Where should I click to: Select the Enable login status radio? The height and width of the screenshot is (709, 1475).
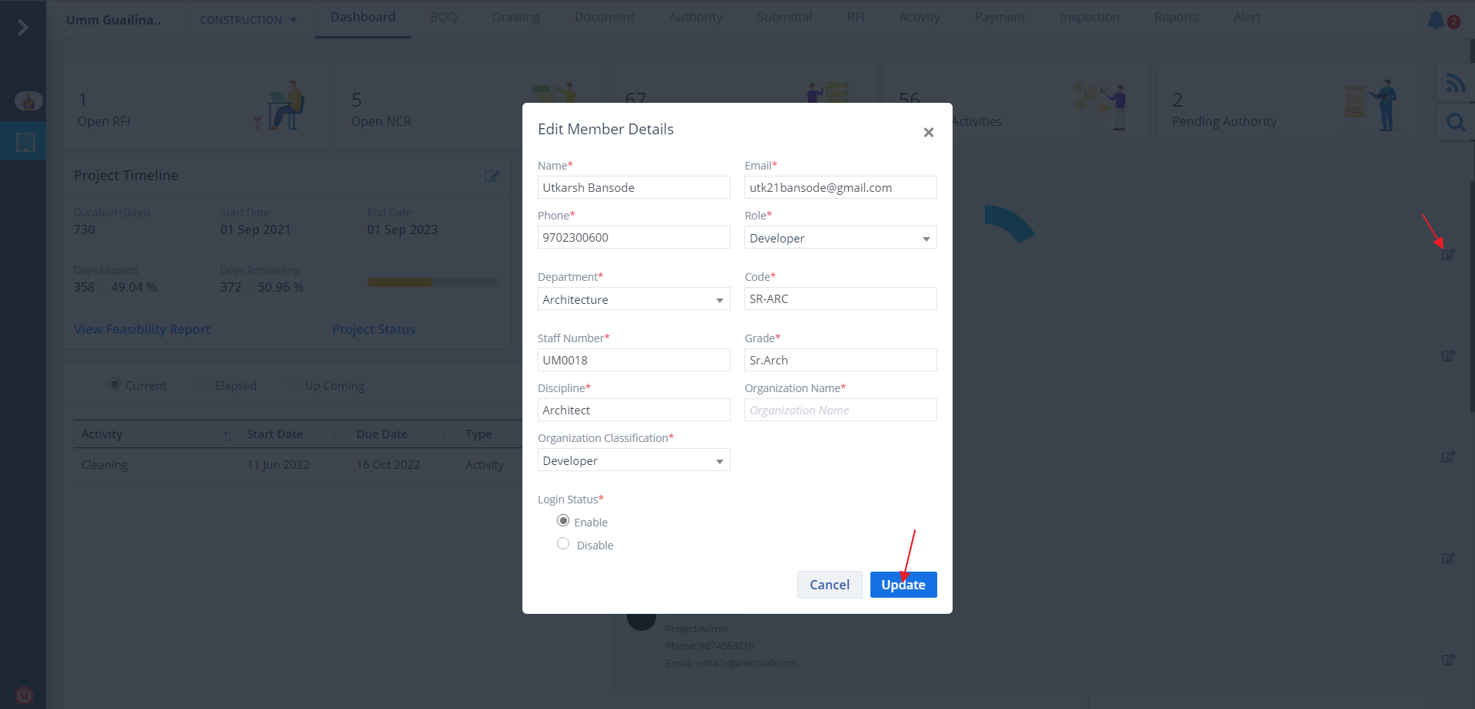pyautogui.click(x=563, y=521)
